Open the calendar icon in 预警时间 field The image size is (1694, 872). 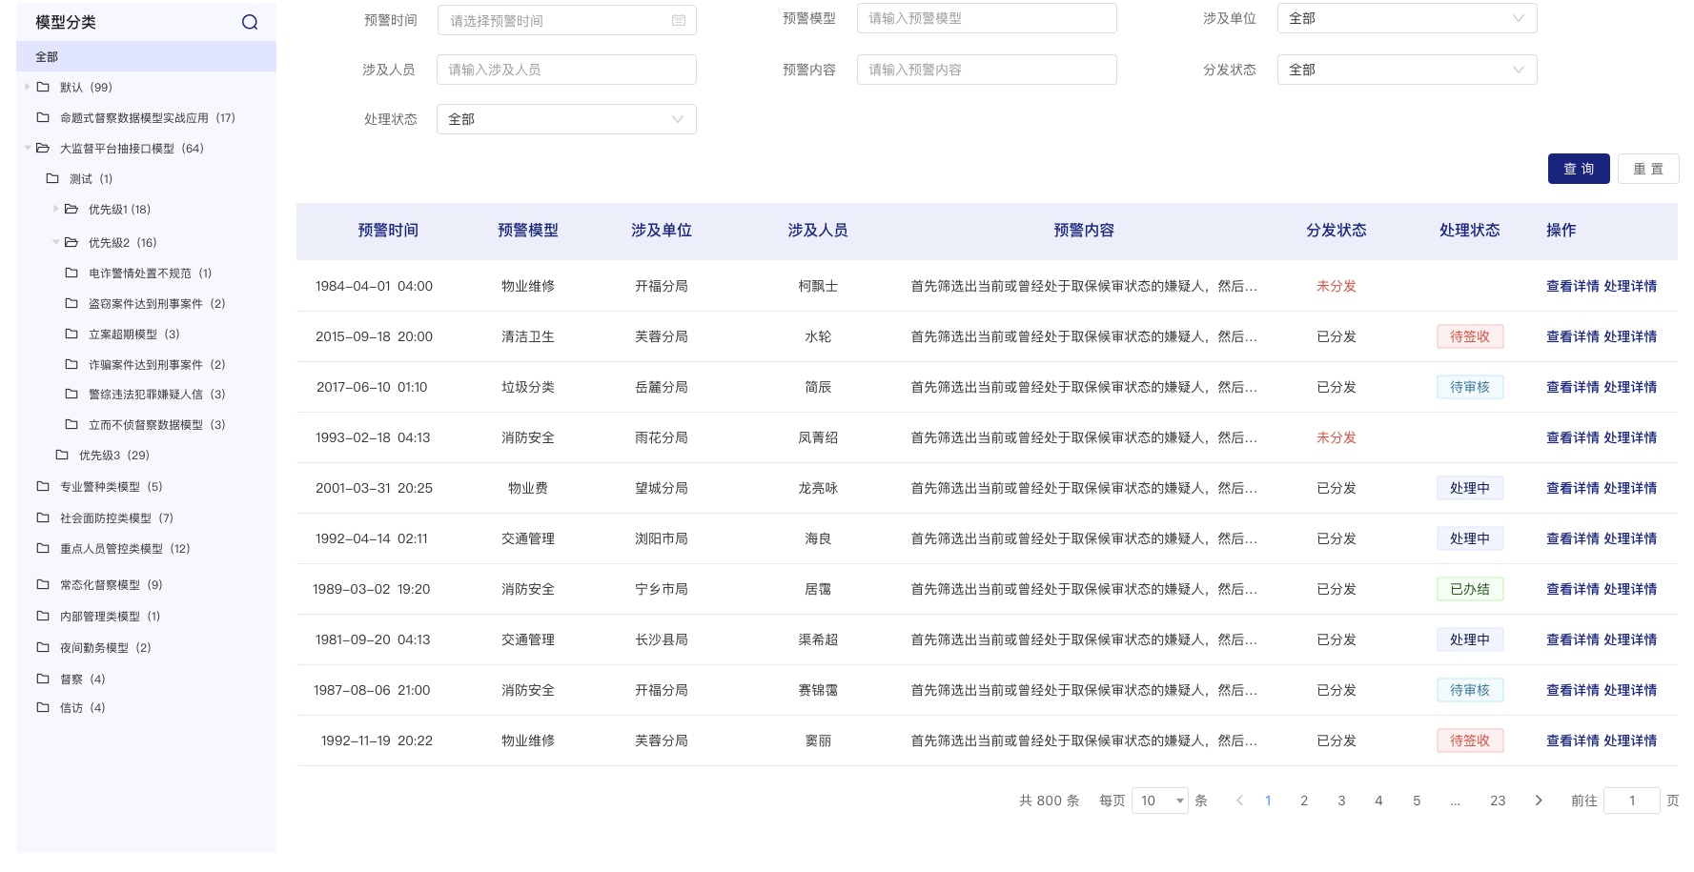click(x=678, y=20)
